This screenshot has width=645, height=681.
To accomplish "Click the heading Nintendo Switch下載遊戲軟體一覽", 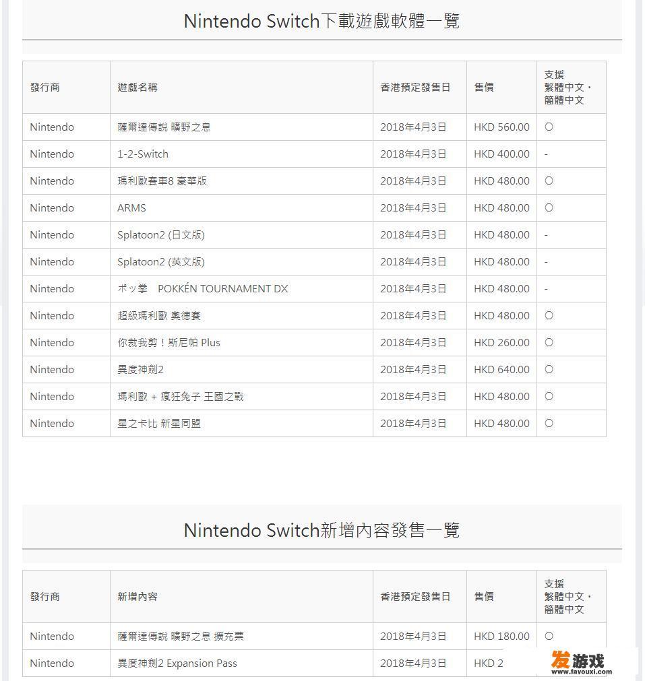I will (321, 21).
